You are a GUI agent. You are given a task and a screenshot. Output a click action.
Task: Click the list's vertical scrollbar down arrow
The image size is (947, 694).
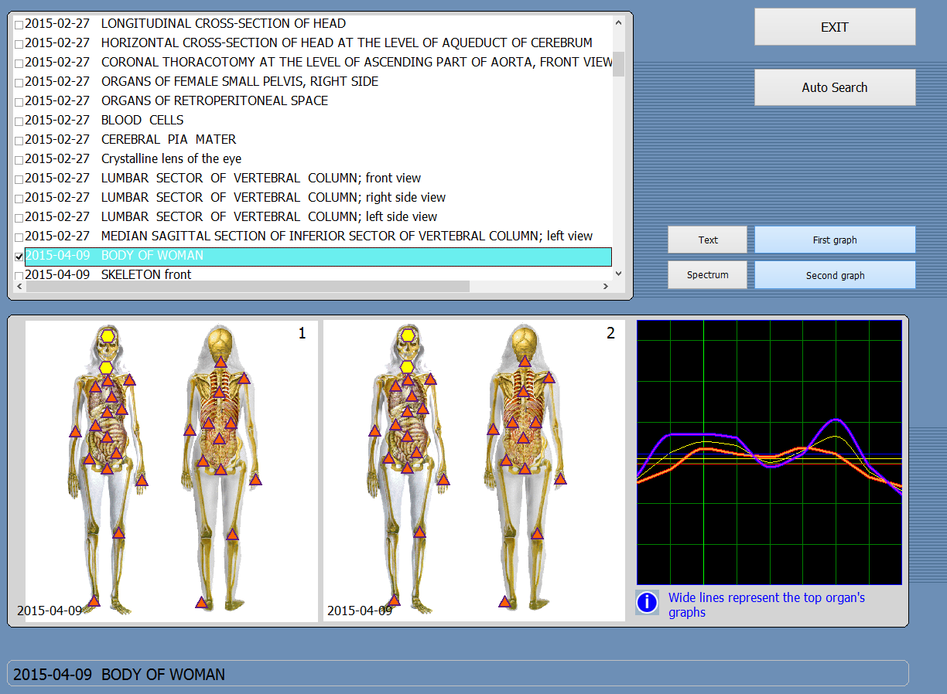(x=618, y=273)
